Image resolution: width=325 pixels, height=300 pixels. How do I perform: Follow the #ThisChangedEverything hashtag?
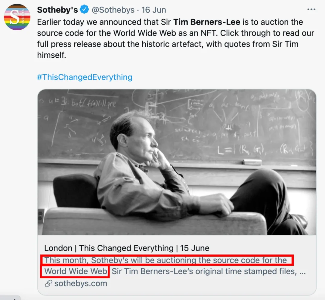(85, 77)
